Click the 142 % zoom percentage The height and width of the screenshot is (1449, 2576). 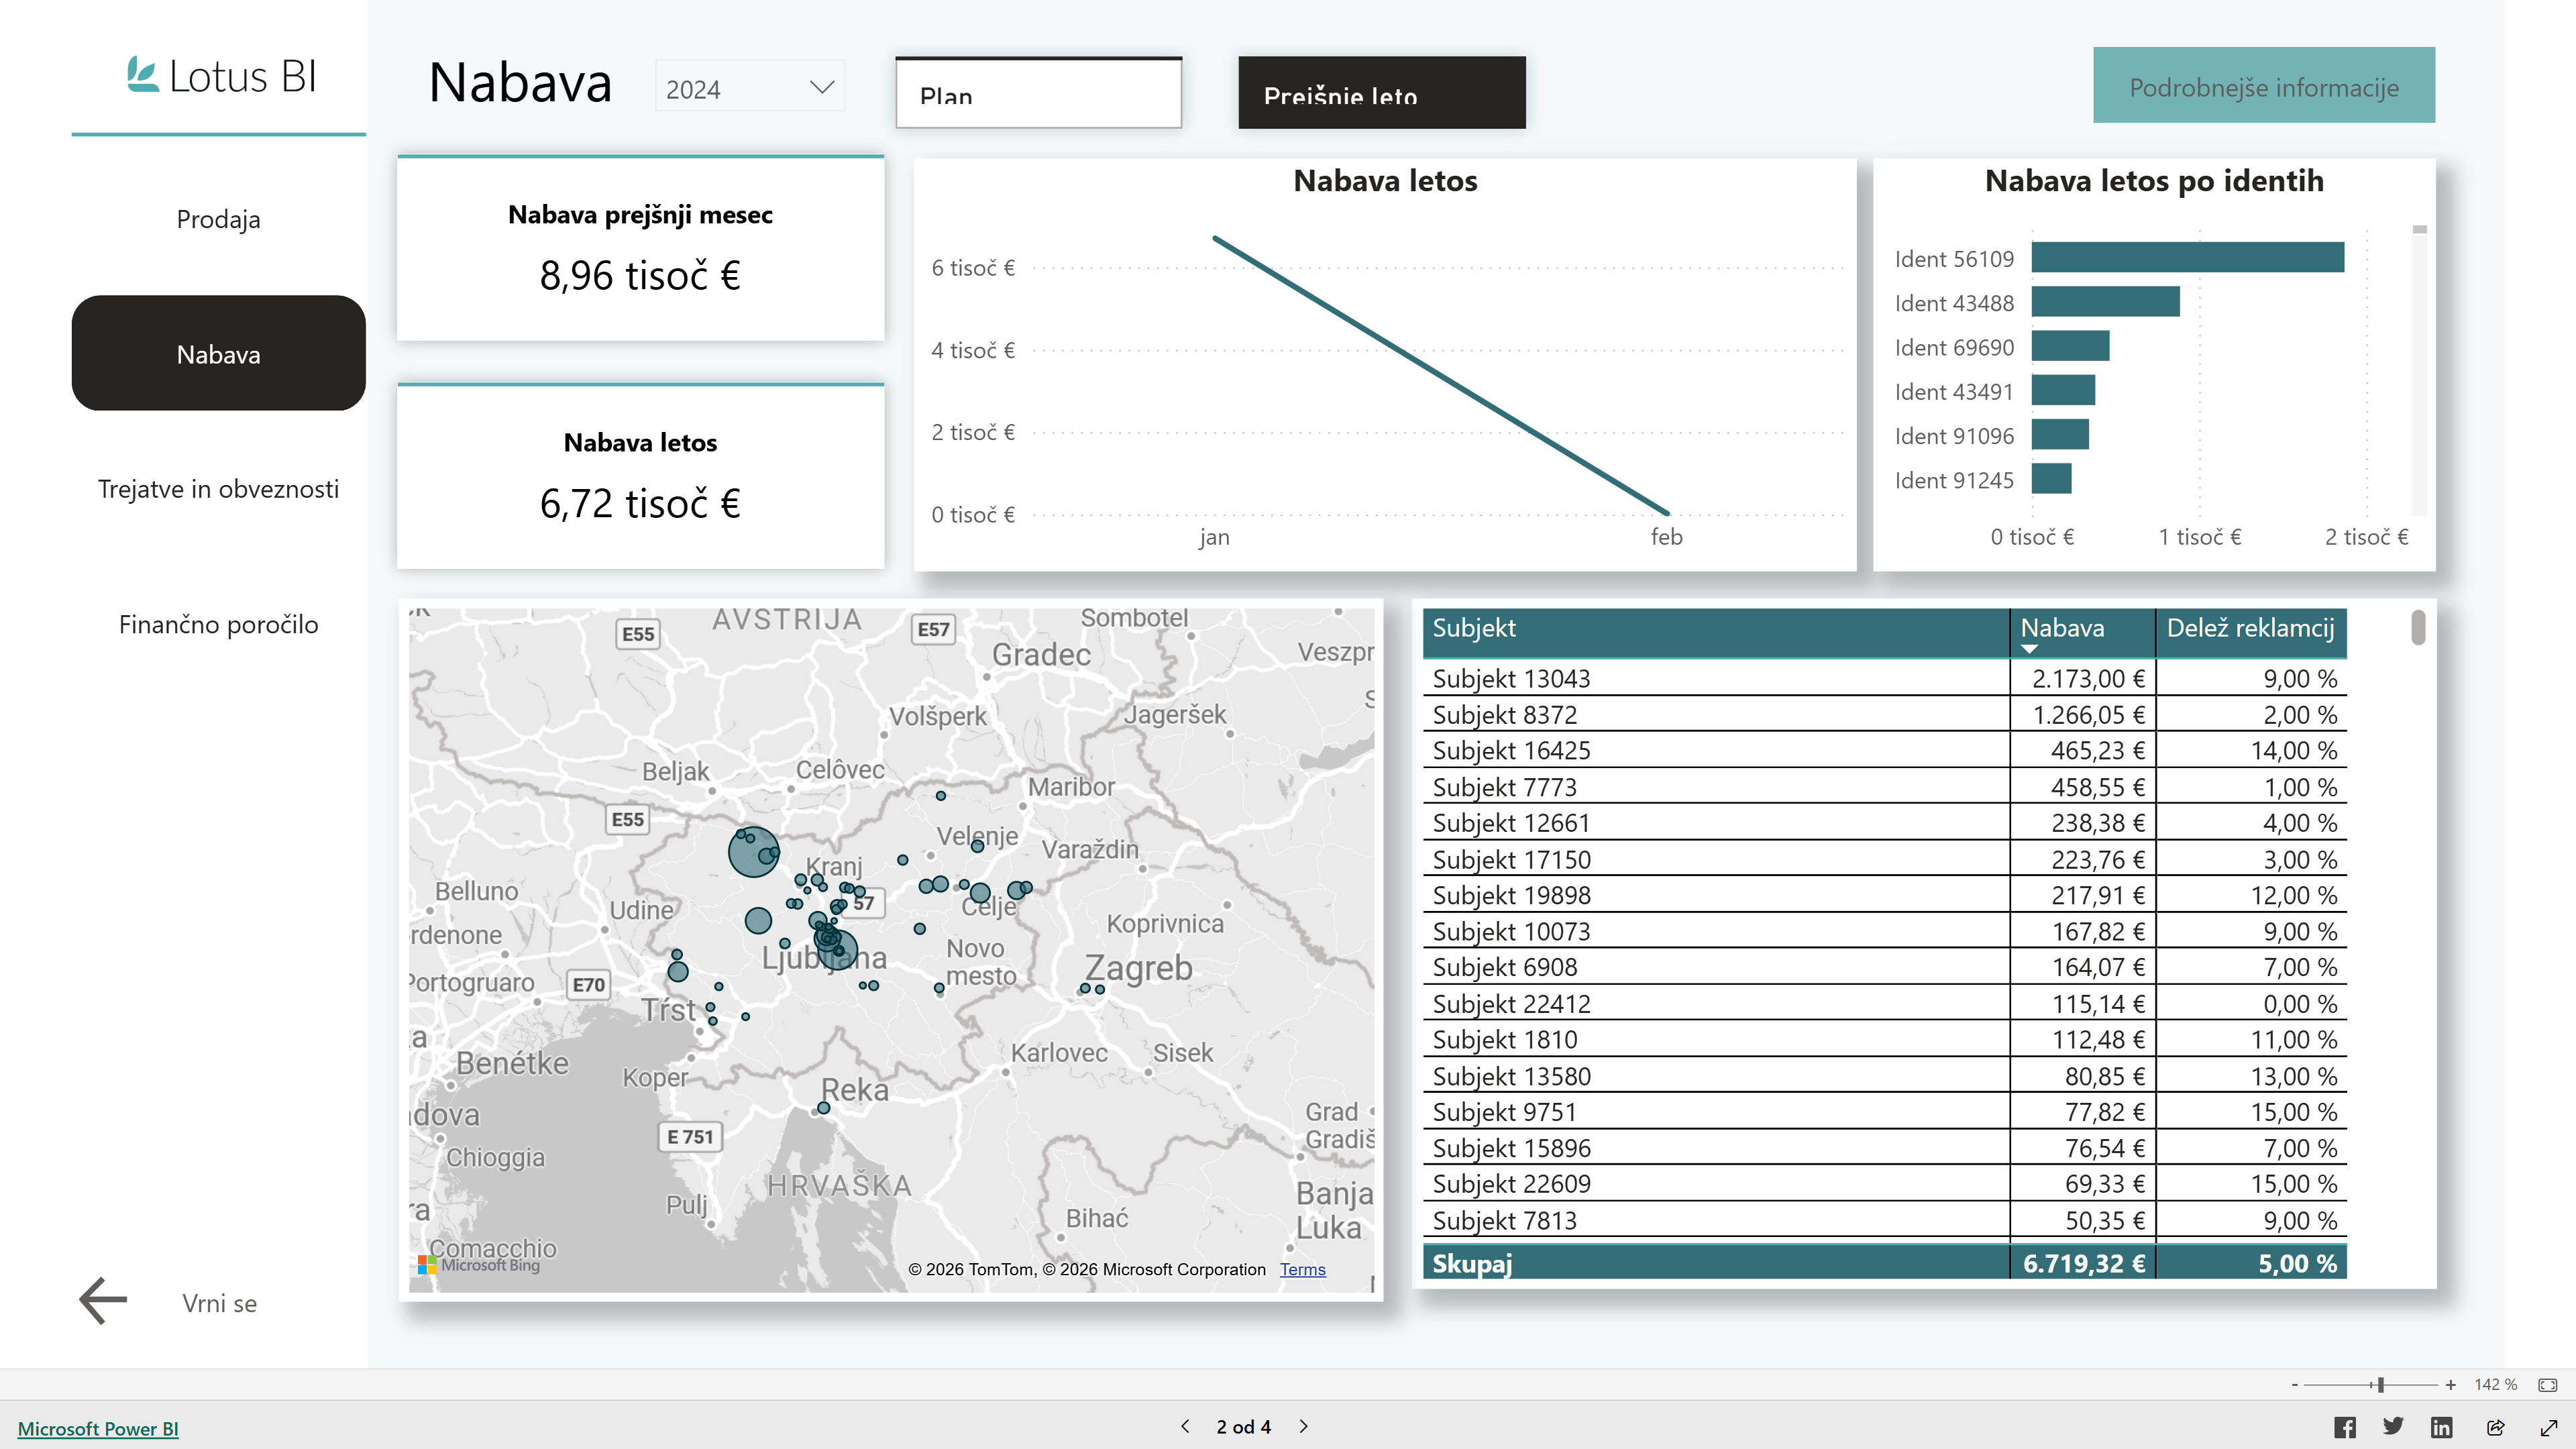2495,1385
